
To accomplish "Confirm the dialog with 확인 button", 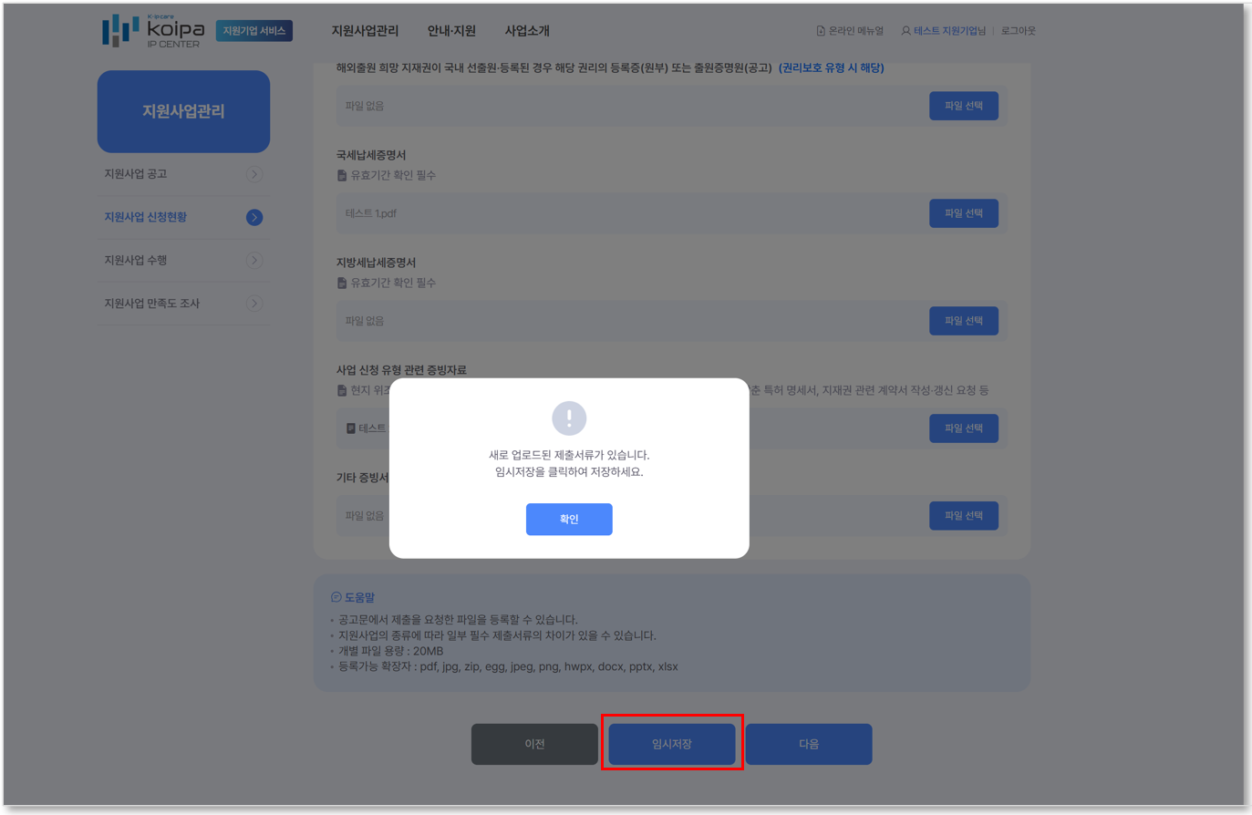I will (569, 519).
